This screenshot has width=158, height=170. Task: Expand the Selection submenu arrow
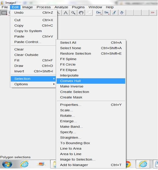[54, 78]
